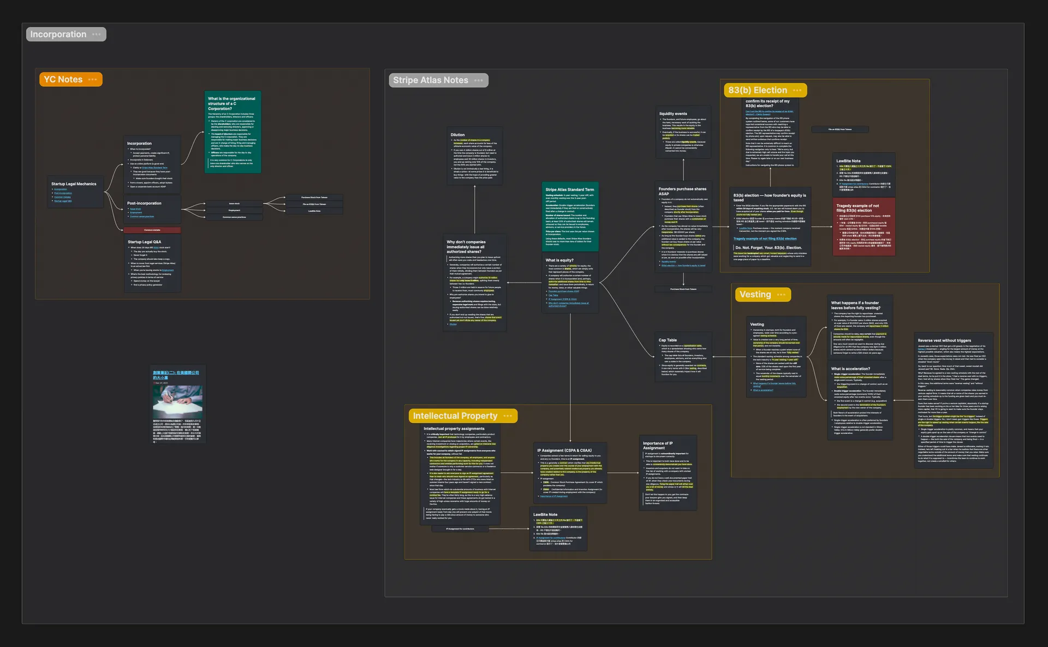The image size is (1048, 647).
Task: Select the teal Stripe Atlas Standard Term card
Action: [570, 217]
